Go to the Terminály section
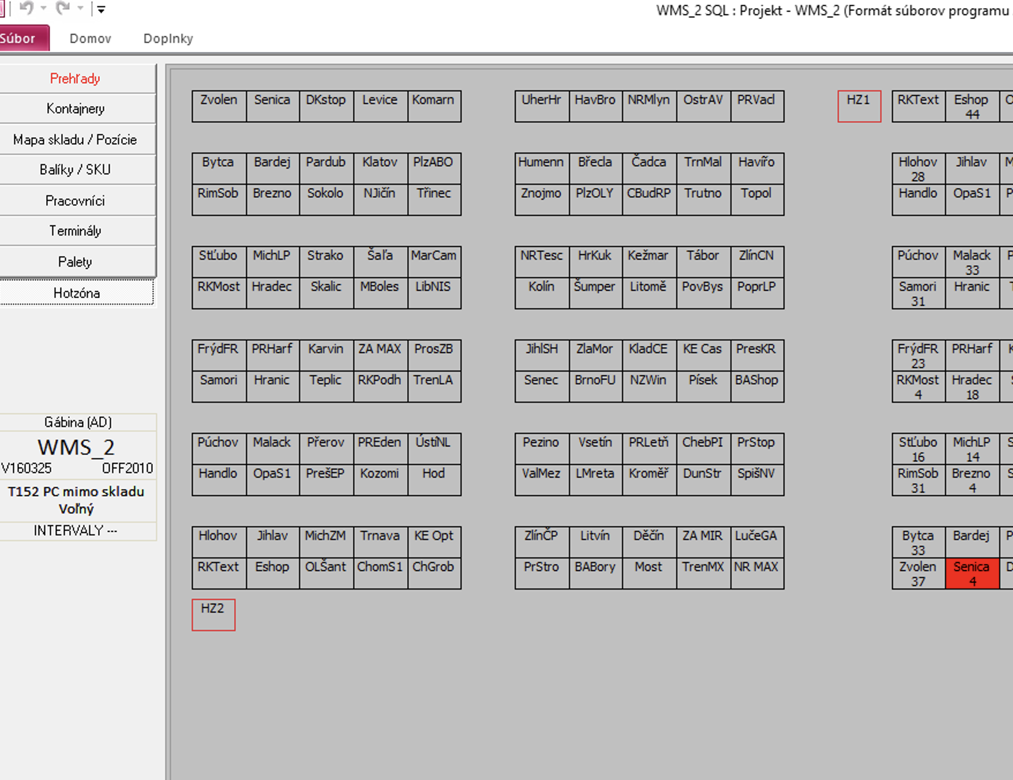Image resolution: width=1013 pixels, height=780 pixels. coord(76,231)
